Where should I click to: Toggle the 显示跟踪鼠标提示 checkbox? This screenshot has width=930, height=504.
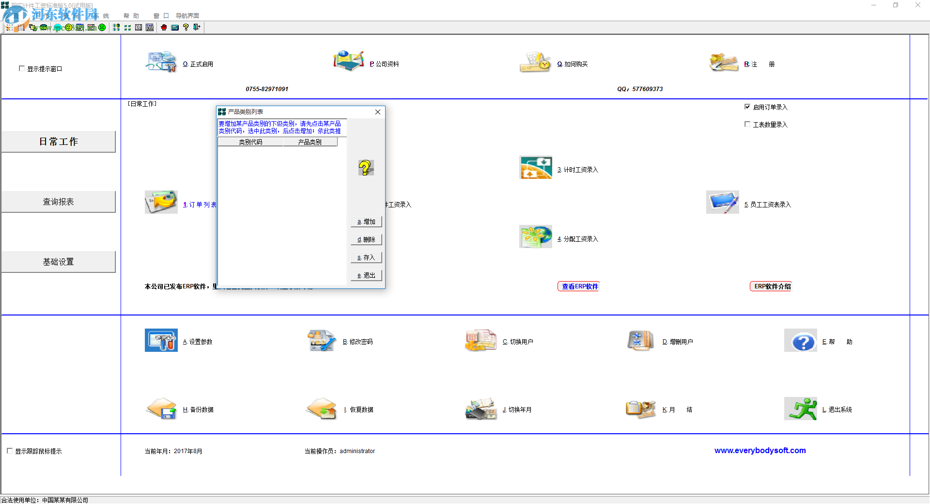click(x=10, y=451)
